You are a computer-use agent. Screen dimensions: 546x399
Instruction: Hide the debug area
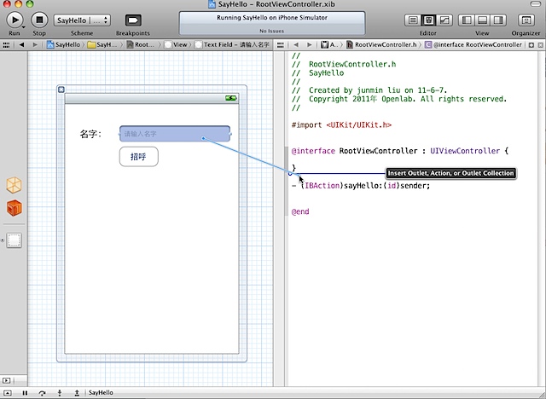8,393
